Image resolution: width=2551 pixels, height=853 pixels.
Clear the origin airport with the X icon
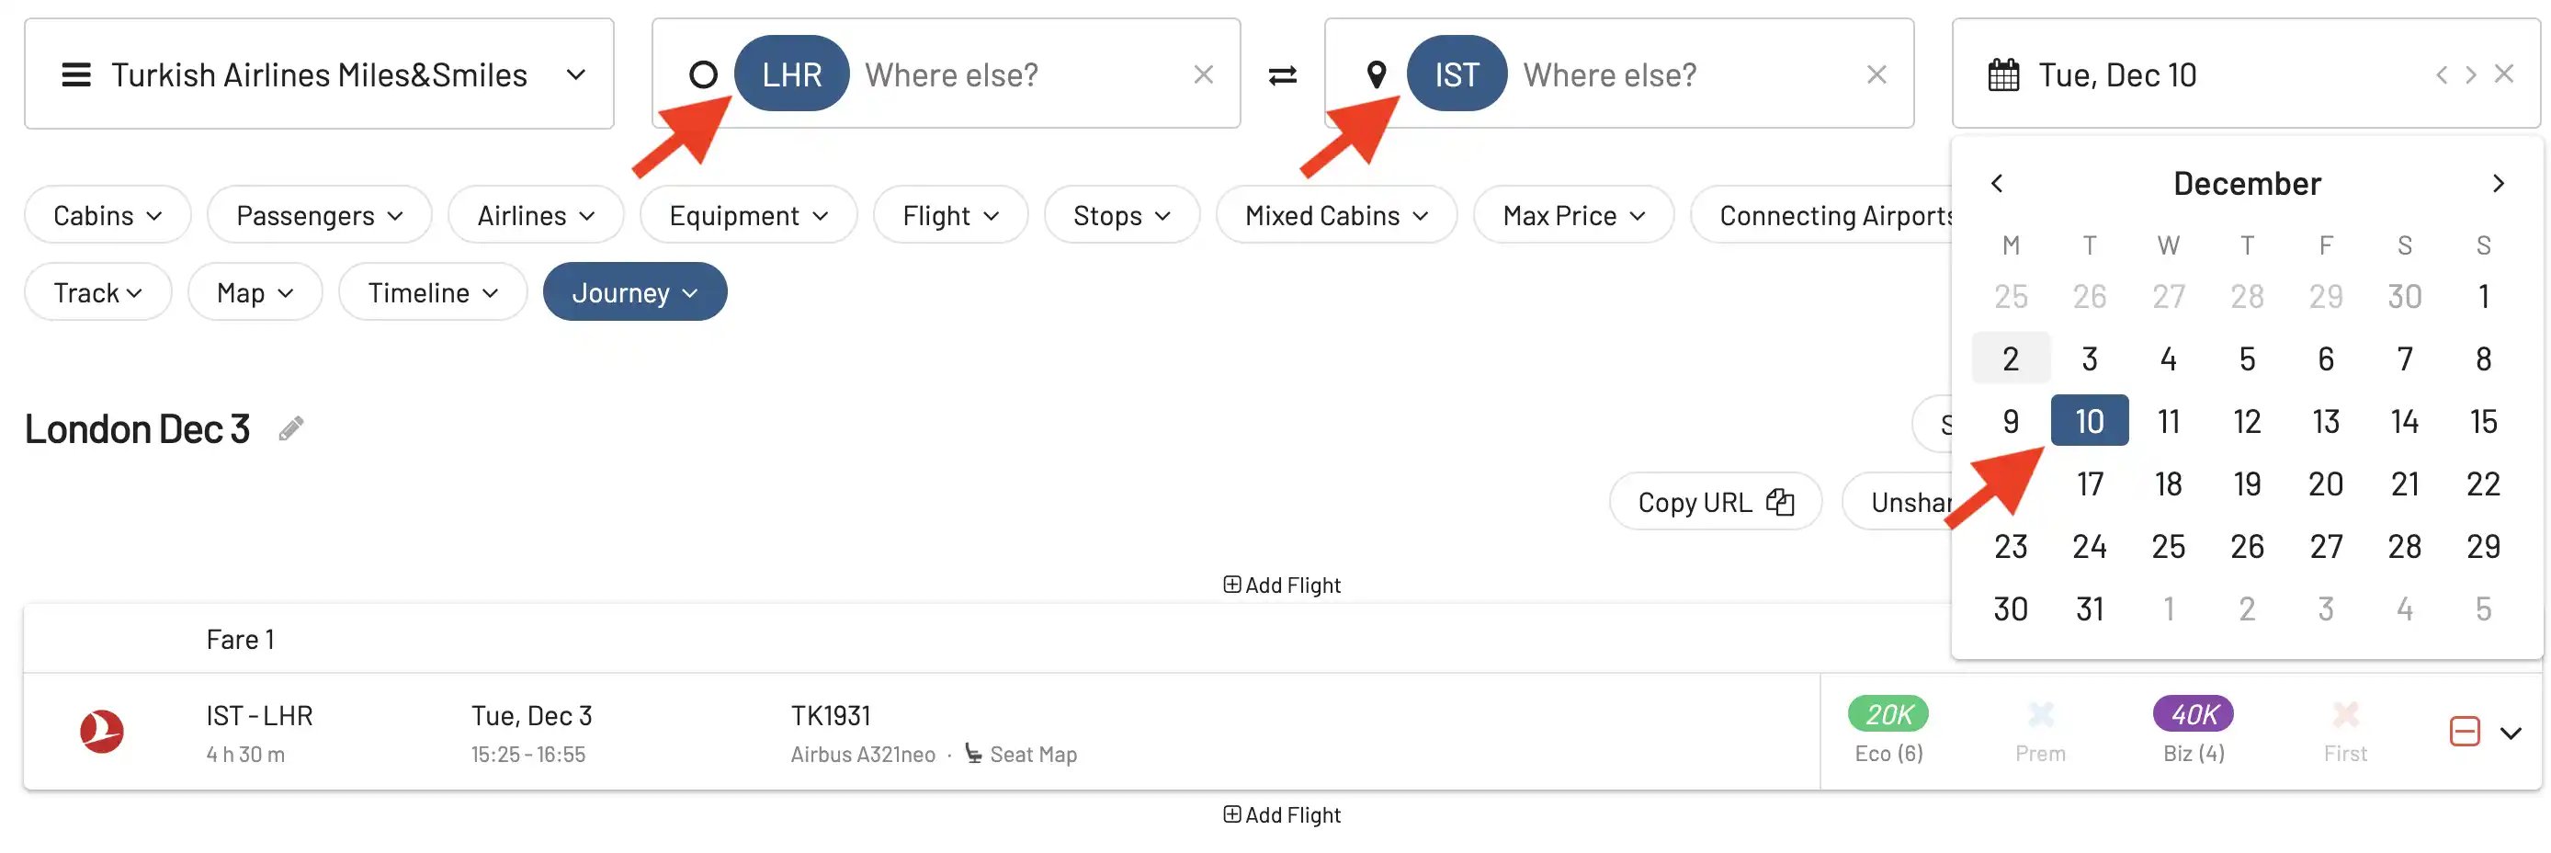click(x=1203, y=74)
